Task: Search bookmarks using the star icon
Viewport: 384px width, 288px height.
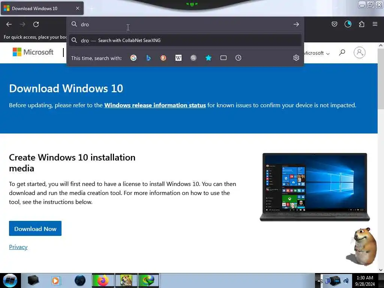Action: [x=208, y=58]
